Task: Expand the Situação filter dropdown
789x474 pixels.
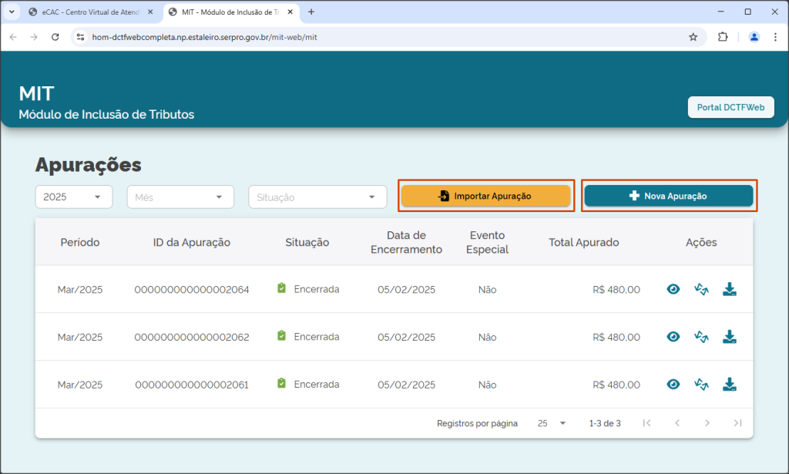Action: pos(317,197)
